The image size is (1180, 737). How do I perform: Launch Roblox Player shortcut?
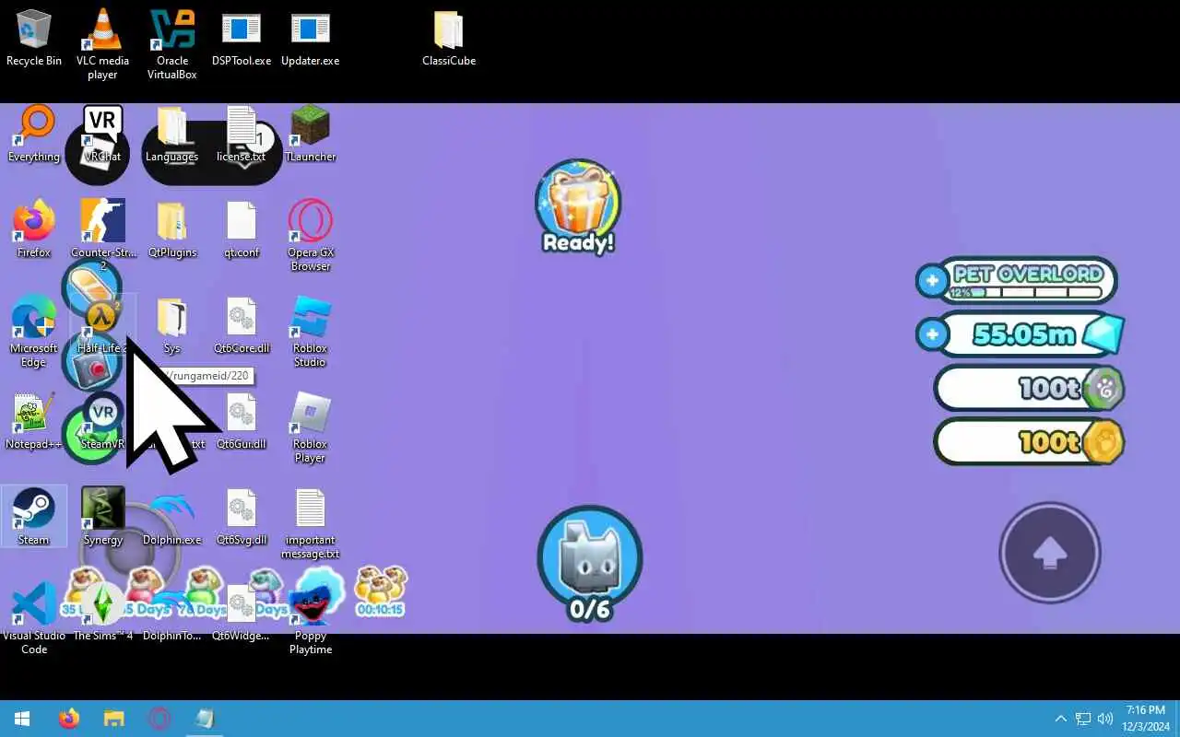[x=311, y=428]
